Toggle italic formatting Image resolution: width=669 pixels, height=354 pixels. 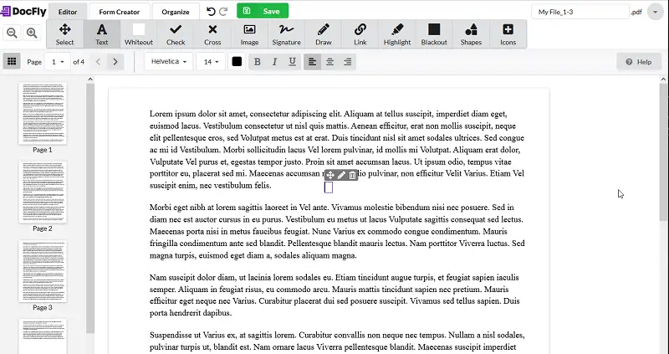click(x=275, y=62)
